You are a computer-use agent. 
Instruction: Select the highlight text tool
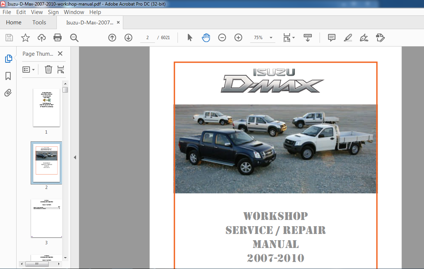pos(348,38)
